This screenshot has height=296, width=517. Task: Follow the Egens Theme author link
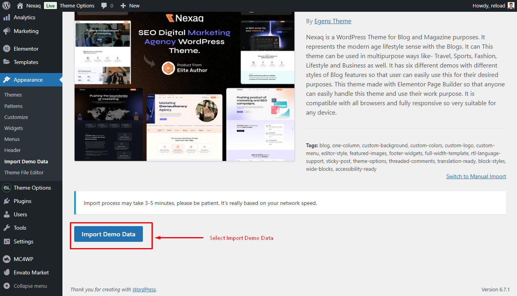pyautogui.click(x=333, y=21)
